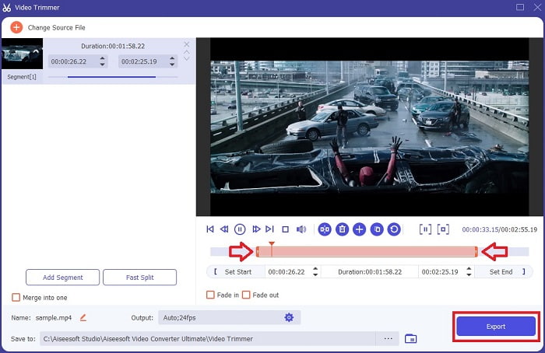
Task: Click the Segment 1 range bar in list
Action: click(x=112, y=77)
